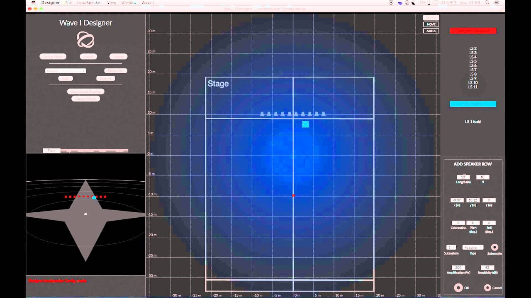This screenshot has height=298, width=531.
Task: Select LS 10 in the speaker list
Action: point(473,83)
